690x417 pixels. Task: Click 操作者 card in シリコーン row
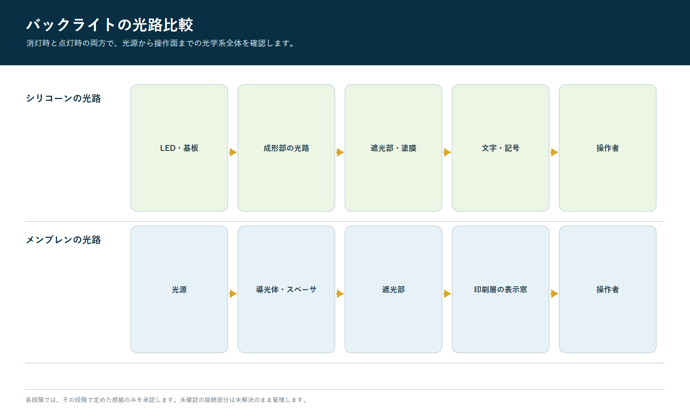tap(608, 148)
